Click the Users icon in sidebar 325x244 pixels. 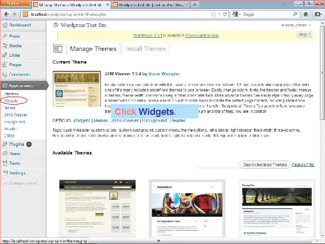click(x=5, y=154)
